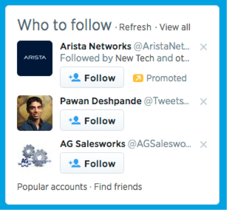Open the View all suggestions link
This screenshot has width=227, height=210.
(175, 27)
